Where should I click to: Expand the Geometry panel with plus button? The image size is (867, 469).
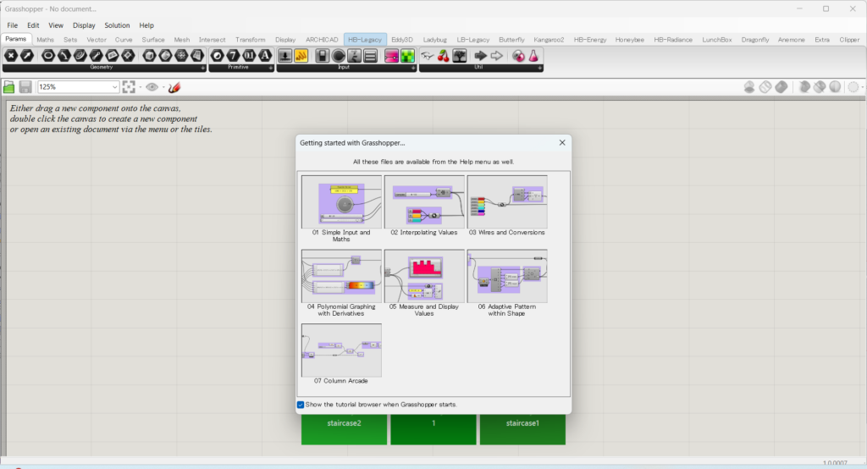202,68
